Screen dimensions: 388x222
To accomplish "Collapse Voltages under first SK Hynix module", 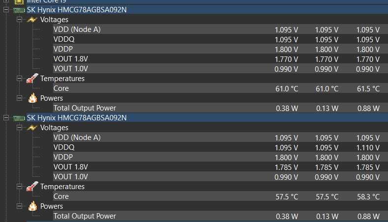I will [19, 20].
